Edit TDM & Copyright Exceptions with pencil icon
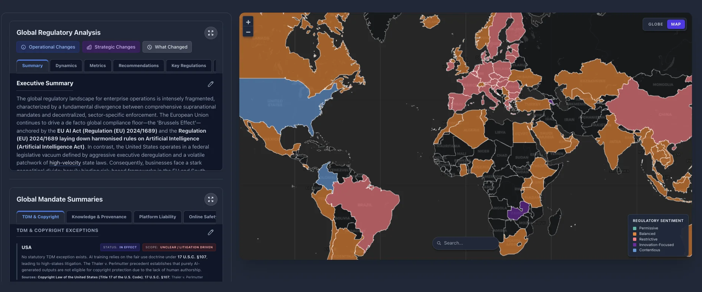This screenshot has width=702, height=292. tap(211, 232)
